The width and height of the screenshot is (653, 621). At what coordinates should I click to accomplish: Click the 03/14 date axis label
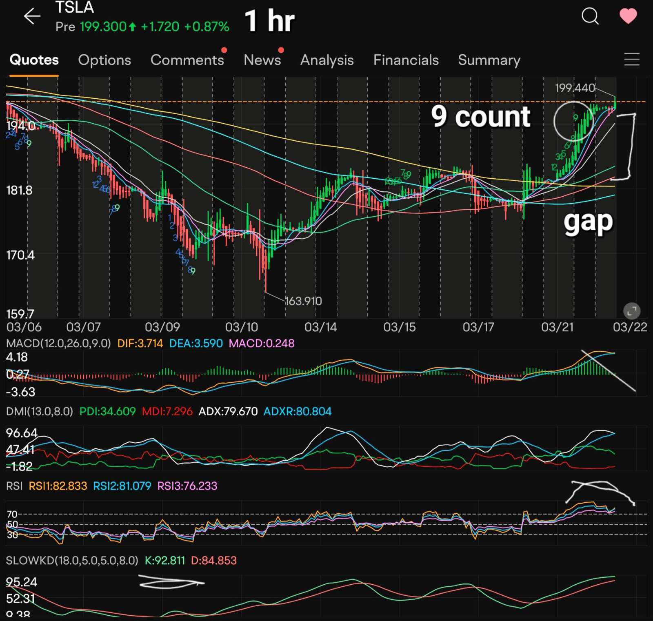pyautogui.click(x=321, y=327)
